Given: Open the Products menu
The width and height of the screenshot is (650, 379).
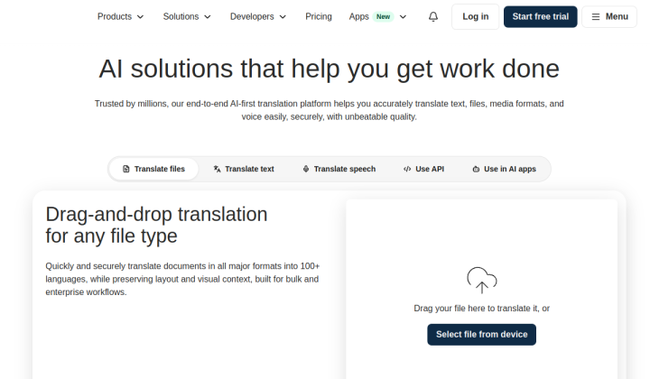Looking at the screenshot, I should click(121, 16).
